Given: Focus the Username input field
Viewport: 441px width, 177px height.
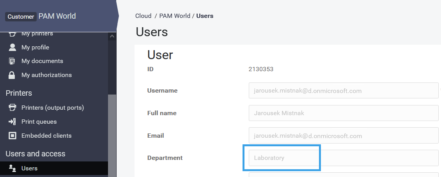Looking at the screenshot, I should point(343,91).
